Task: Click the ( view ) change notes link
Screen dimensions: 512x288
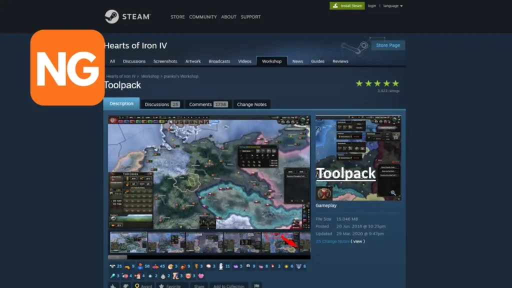Action: click(x=358, y=241)
